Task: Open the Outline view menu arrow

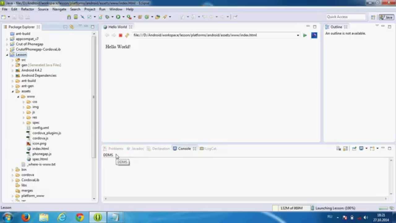Action: pyautogui.click(x=377, y=26)
